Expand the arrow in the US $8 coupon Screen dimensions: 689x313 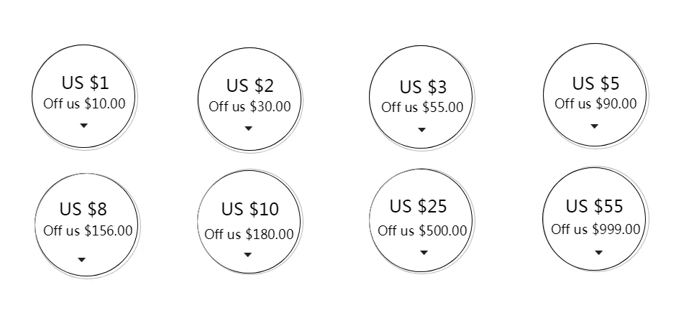pyautogui.click(x=81, y=260)
